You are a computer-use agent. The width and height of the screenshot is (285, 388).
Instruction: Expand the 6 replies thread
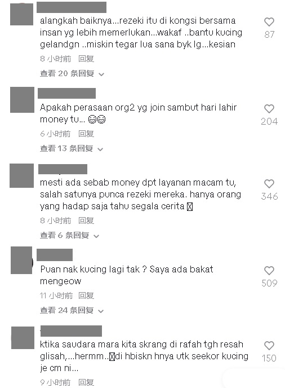[x=69, y=235]
